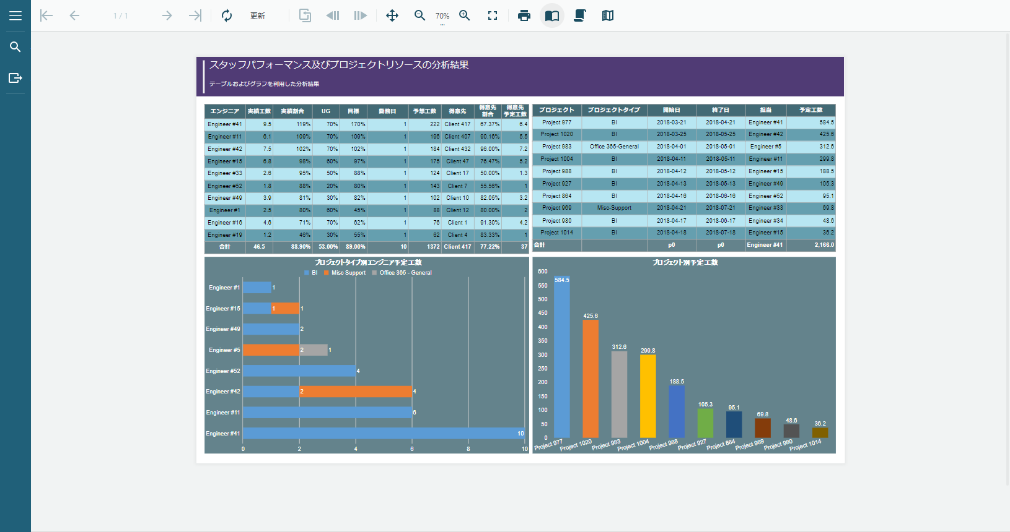1010x532 pixels.
Task: Print the report
Action: 524,15
